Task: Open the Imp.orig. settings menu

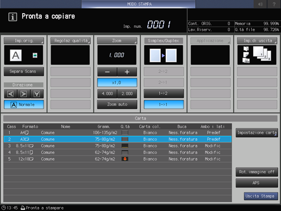Action: tap(24, 41)
